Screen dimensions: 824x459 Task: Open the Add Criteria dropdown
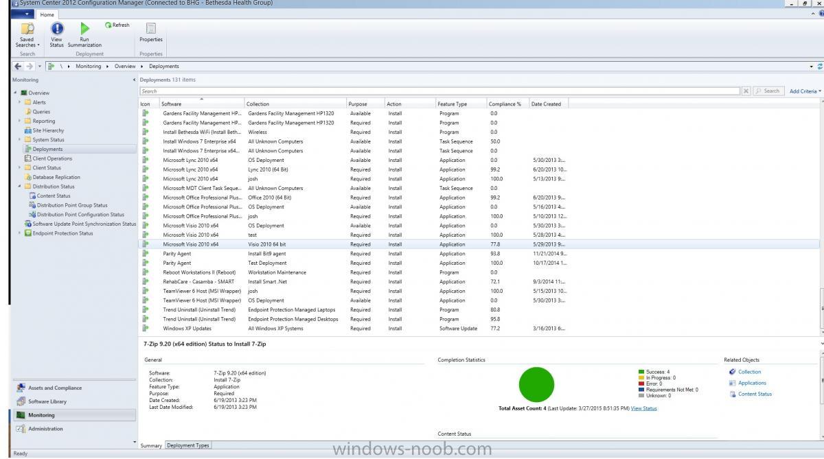pos(805,91)
